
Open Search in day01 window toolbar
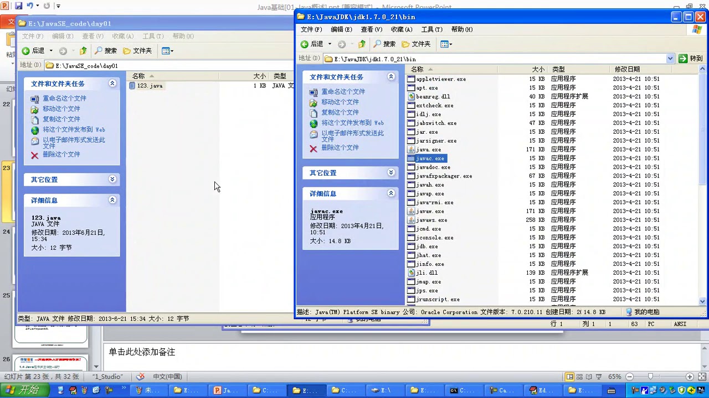point(106,51)
